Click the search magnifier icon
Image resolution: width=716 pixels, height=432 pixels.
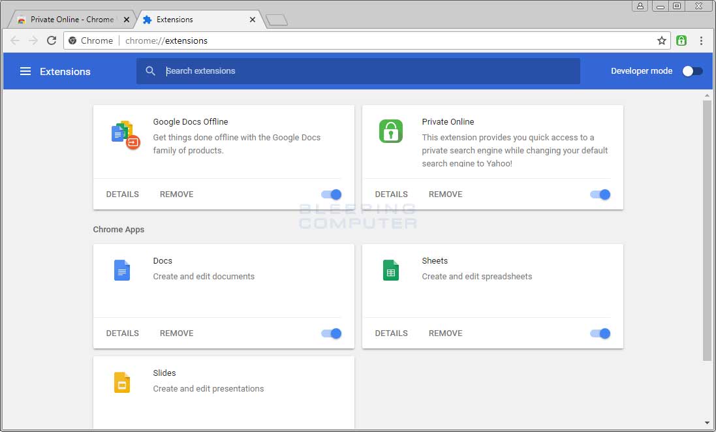pyautogui.click(x=150, y=70)
